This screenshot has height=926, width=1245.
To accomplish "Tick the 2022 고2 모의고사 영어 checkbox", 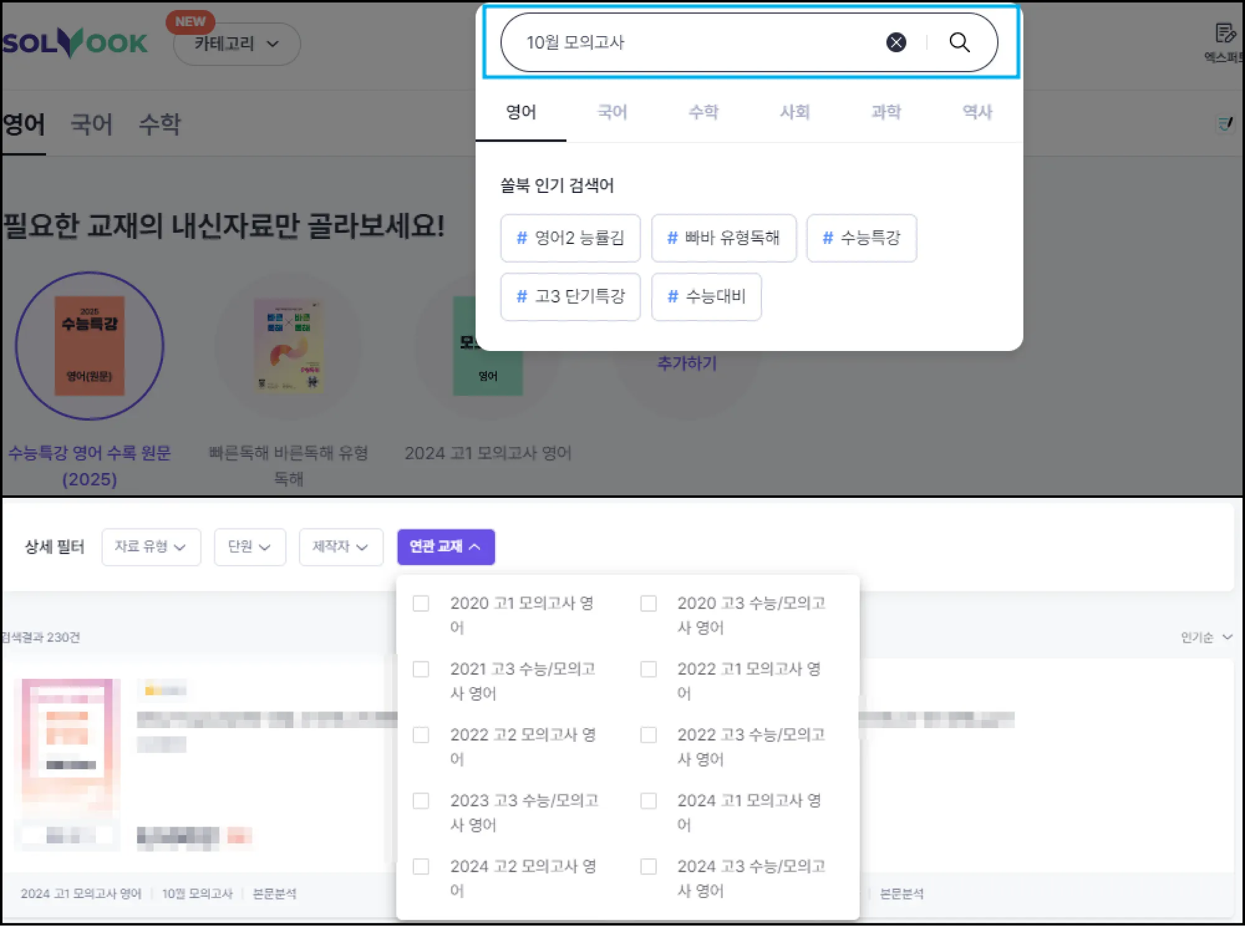I will (x=421, y=735).
